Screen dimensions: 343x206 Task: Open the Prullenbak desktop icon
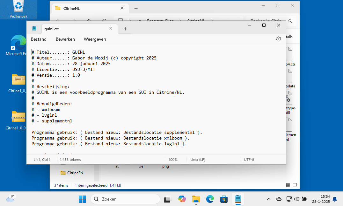[x=18, y=9]
